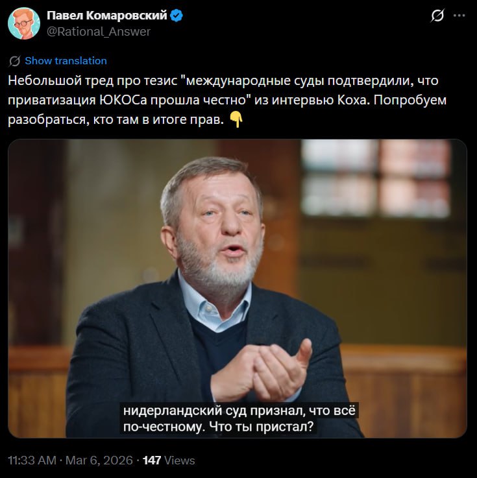This screenshot has width=477, height=478.
Task: Open the Grok icon in the tweet header
Action: 437,16
